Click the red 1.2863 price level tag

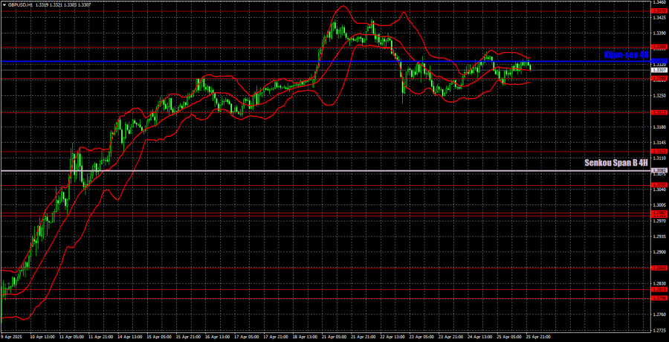point(659,268)
